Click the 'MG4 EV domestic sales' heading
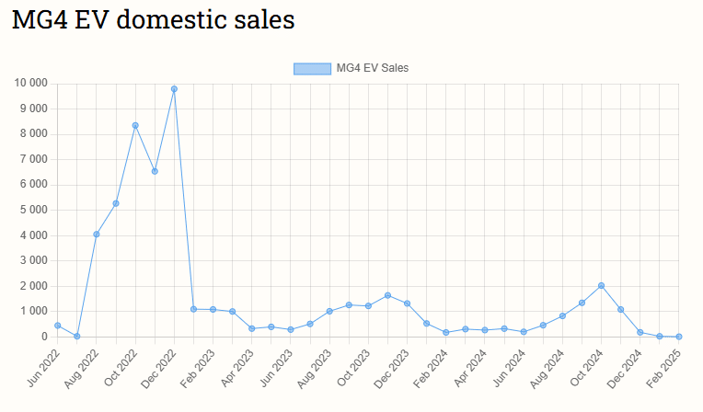The width and height of the screenshot is (703, 412). 153,20
